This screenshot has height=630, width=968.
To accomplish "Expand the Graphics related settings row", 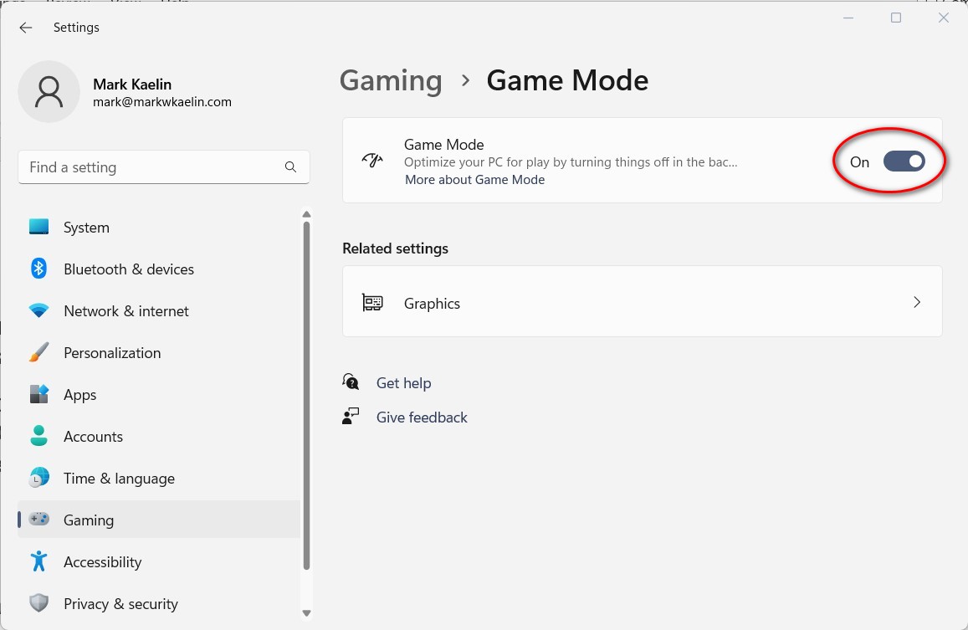I will tap(642, 302).
